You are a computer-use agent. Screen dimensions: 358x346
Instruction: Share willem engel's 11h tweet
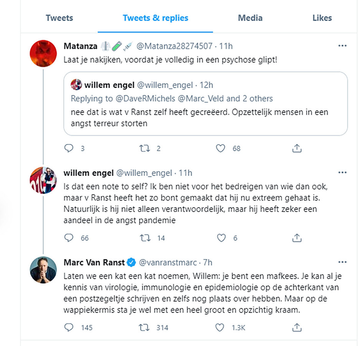point(297,238)
